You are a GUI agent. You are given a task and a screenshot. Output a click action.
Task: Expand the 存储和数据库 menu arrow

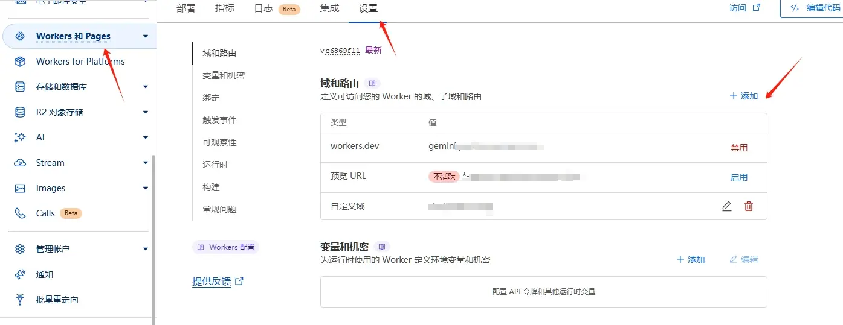(x=145, y=87)
